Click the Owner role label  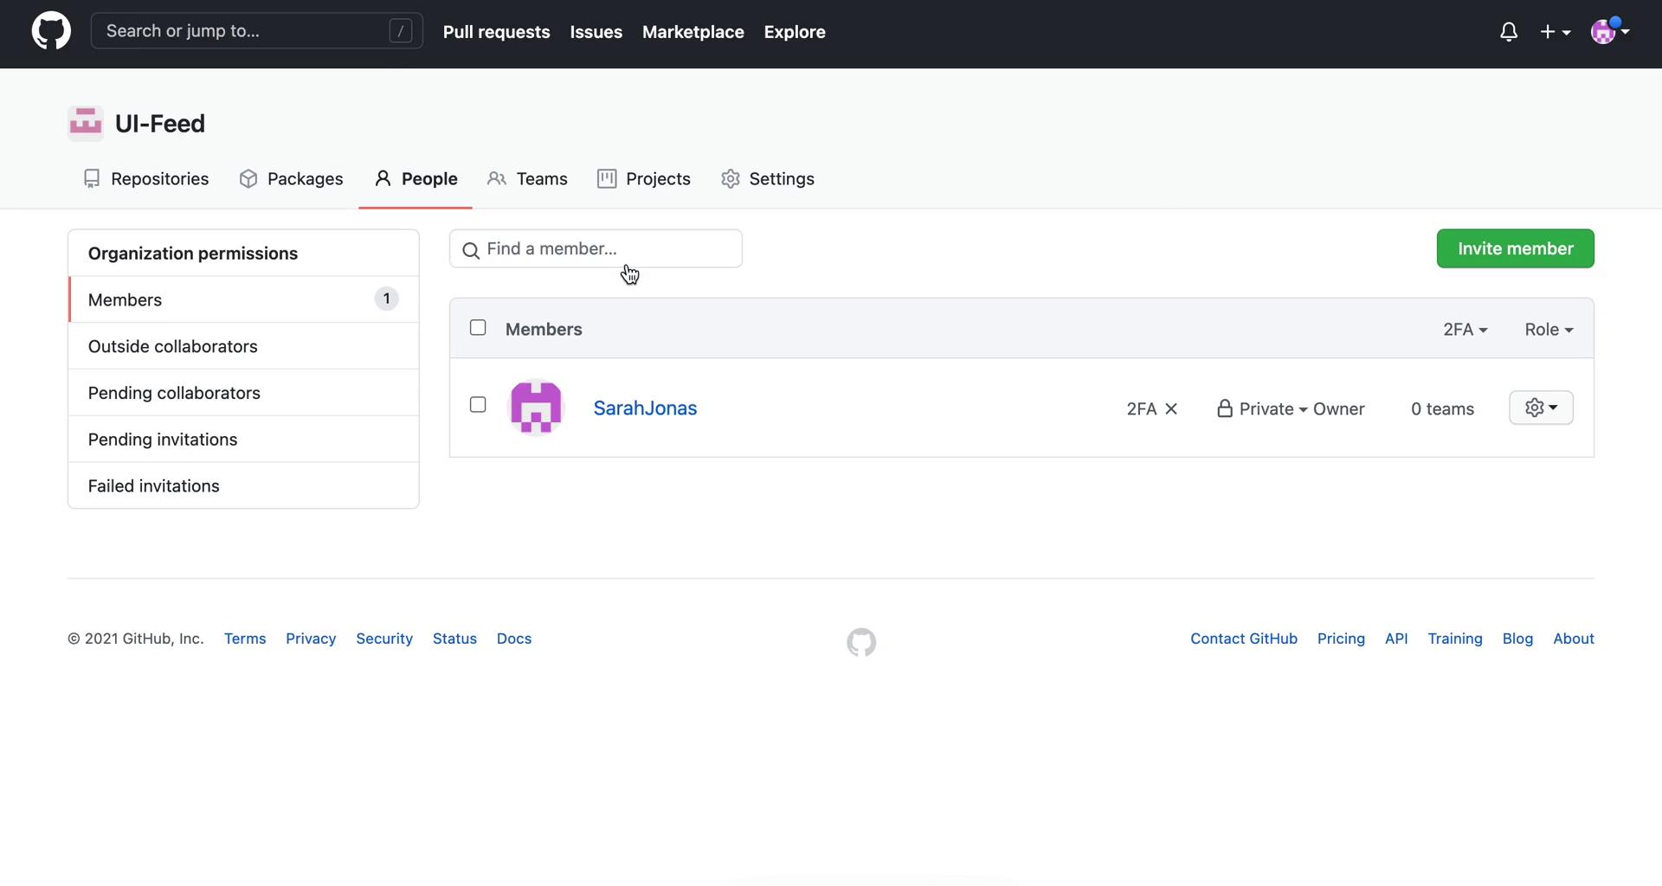[1338, 409]
